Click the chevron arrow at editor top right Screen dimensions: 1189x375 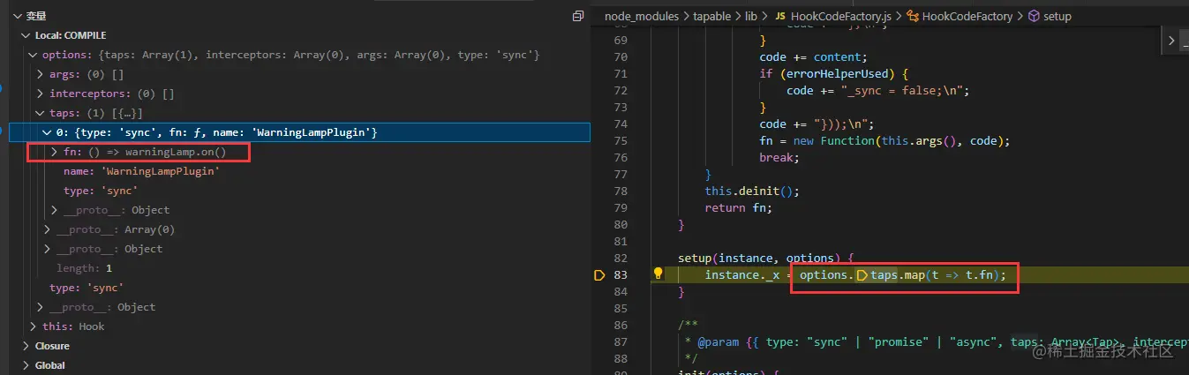point(1171,41)
